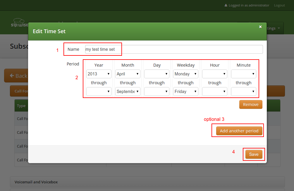The height and width of the screenshot is (191, 294).
Task: Open the Minute through end dropdown
Action: click(x=244, y=92)
